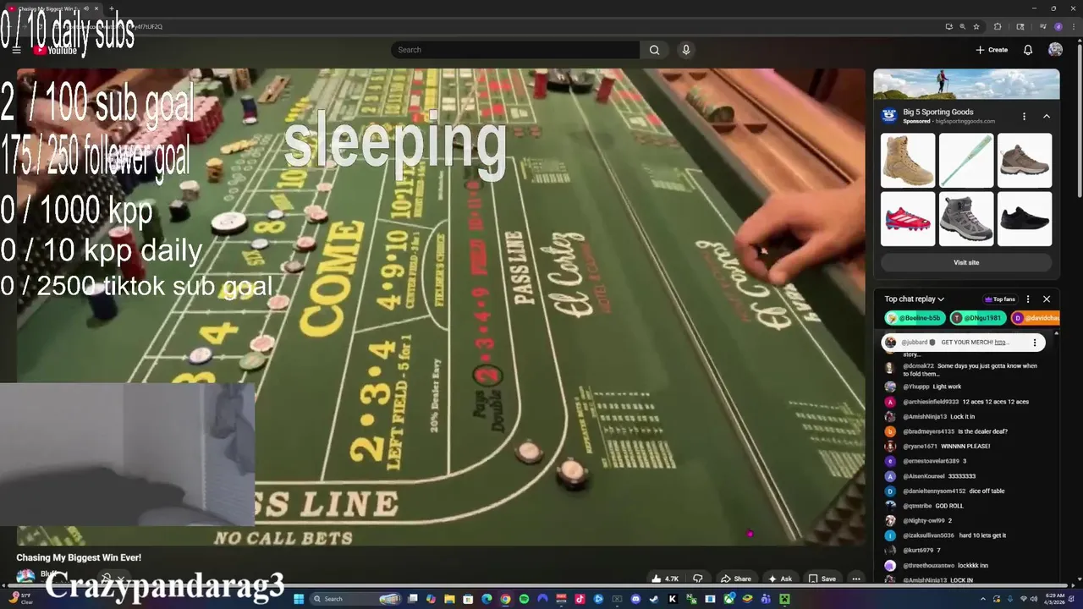The height and width of the screenshot is (609, 1083).
Task: Switch to Google Chrome in taskbar
Action: coord(505,599)
